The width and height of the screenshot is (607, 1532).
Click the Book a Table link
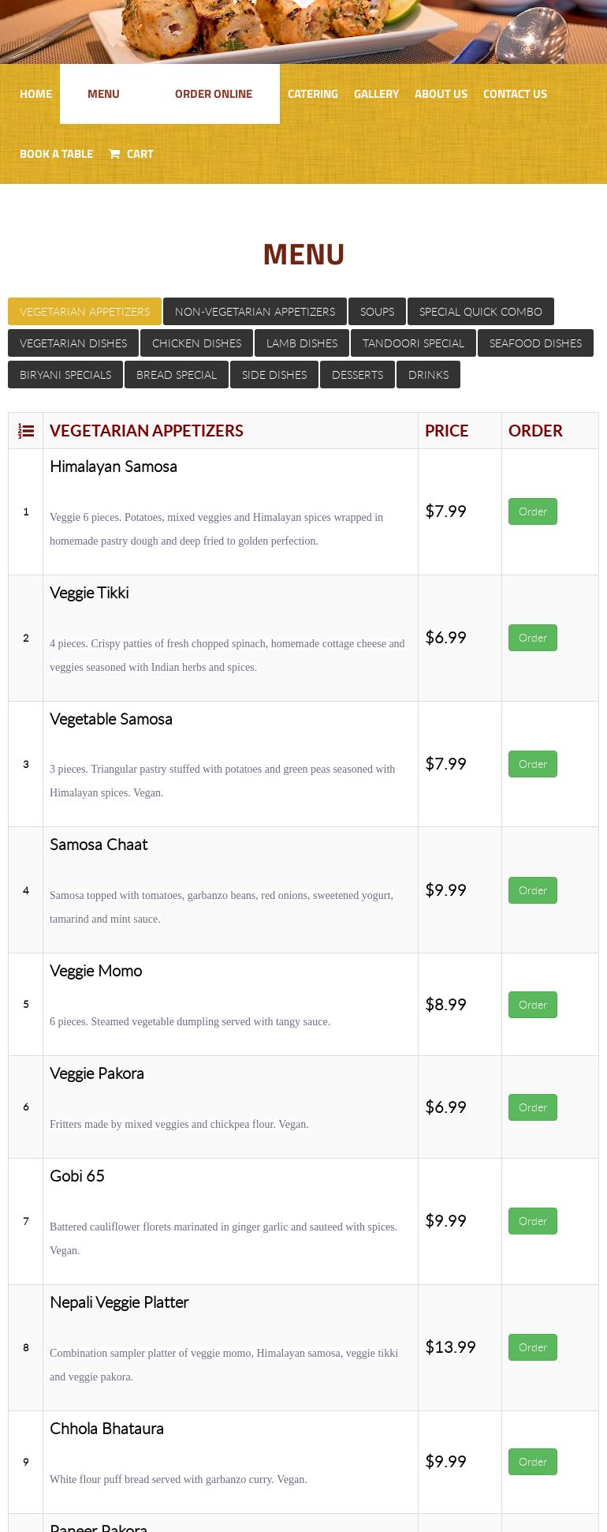(x=56, y=154)
